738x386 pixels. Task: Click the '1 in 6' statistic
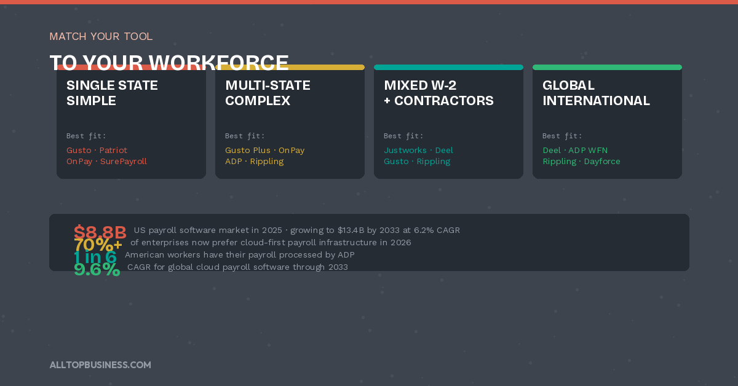coord(95,257)
